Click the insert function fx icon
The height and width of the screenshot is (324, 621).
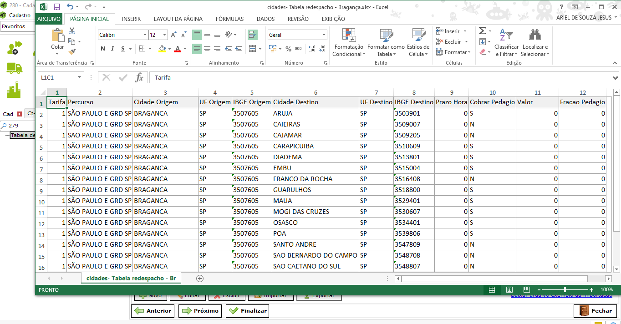pyautogui.click(x=139, y=77)
